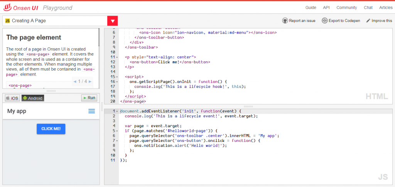Viewport: 395px width, 187px height.
Task: Click HTML line 12 with Click me! button code
Action: point(170,62)
